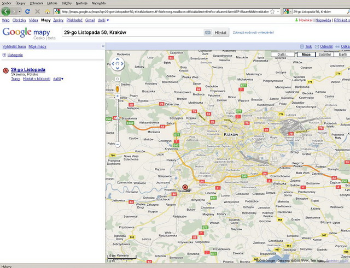Go back with the green Back arrow

(6, 11)
